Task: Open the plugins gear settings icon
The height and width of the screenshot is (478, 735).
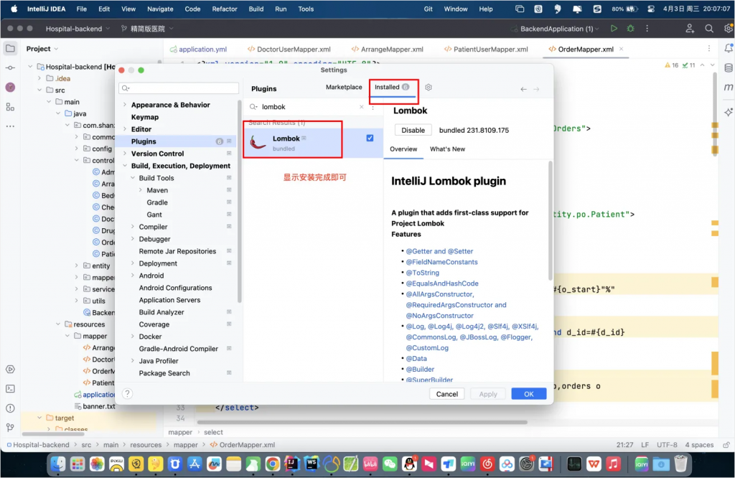Action: point(429,88)
